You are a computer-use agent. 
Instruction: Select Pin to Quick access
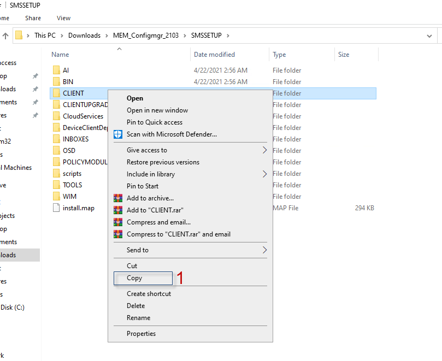155,122
